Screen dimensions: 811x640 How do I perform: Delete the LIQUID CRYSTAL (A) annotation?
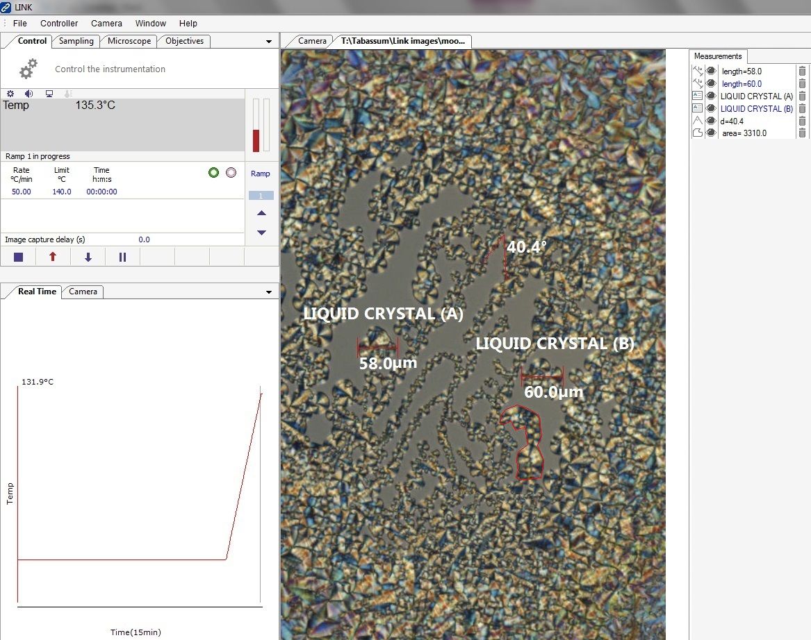click(802, 96)
